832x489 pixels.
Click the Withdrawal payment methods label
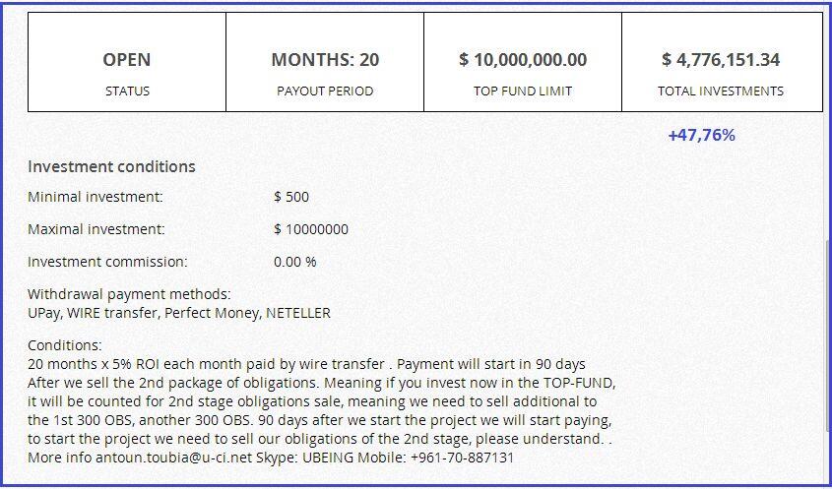pyautogui.click(x=129, y=294)
